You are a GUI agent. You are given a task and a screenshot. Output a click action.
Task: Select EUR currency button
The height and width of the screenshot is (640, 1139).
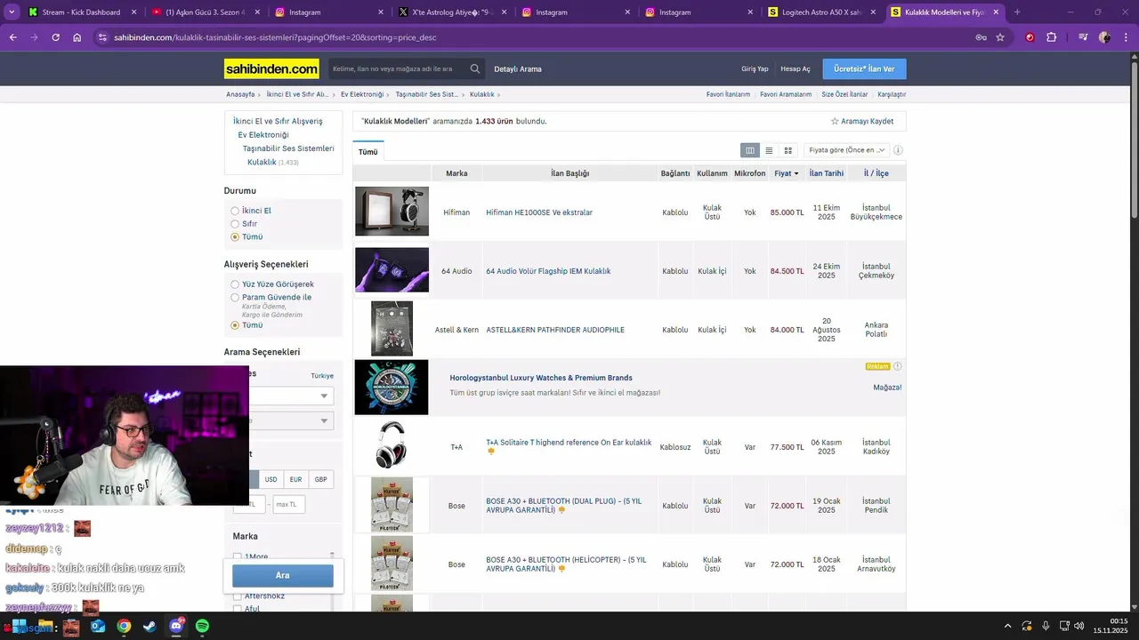click(295, 479)
